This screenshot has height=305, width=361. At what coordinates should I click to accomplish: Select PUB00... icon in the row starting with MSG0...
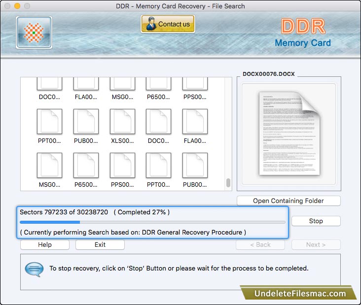pos(195,166)
